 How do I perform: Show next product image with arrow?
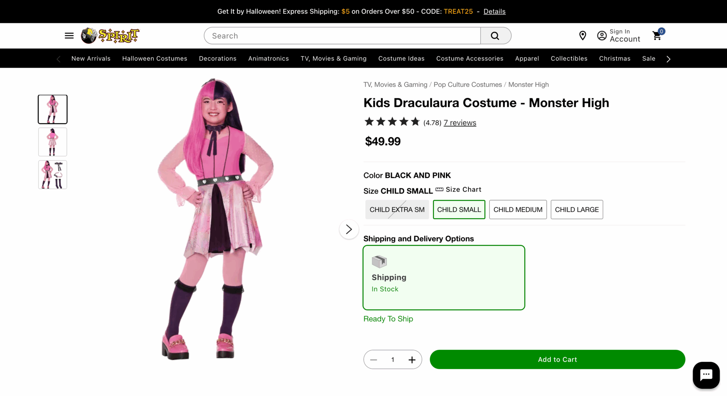click(x=349, y=229)
